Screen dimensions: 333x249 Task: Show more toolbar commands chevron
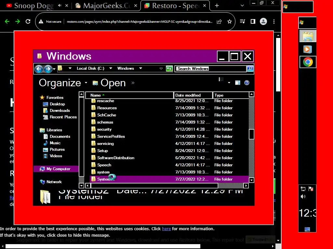pyautogui.click(x=133, y=83)
